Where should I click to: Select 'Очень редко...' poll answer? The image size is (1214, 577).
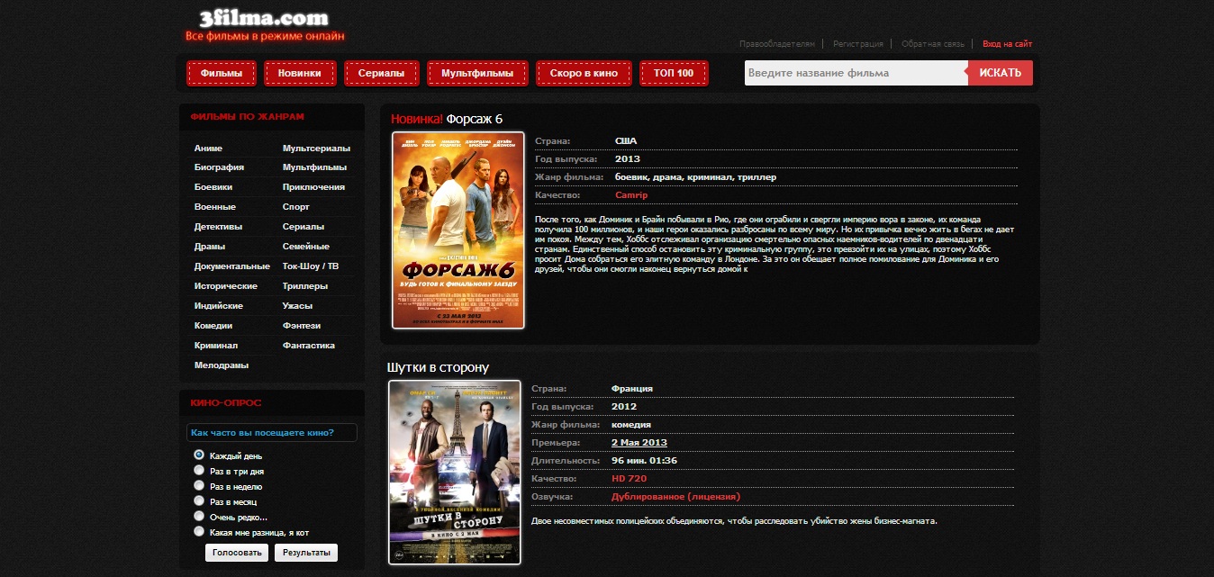pos(199,517)
